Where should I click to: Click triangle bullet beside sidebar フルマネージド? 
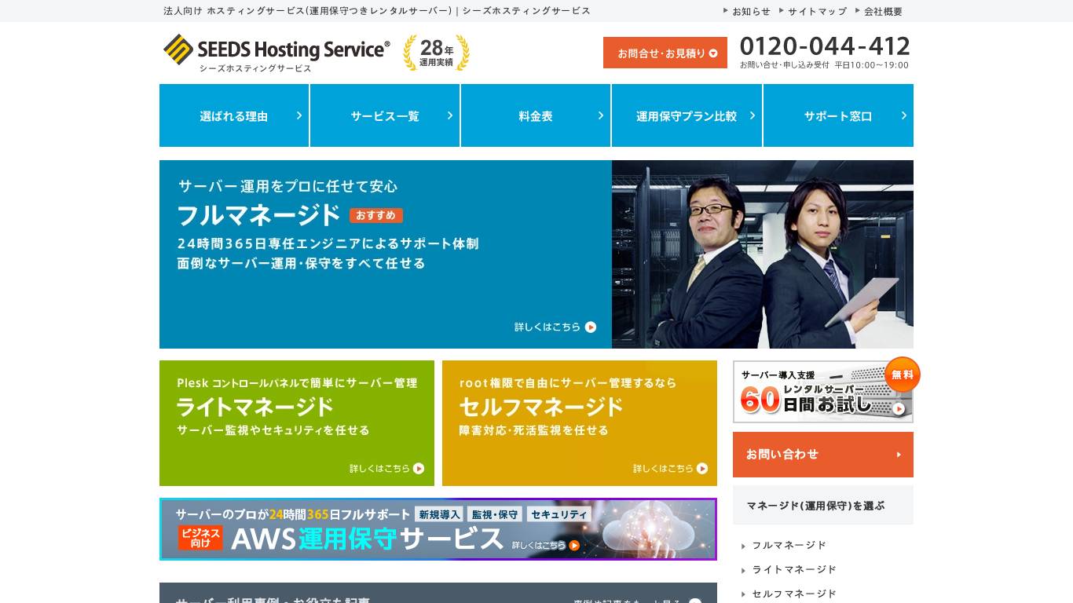click(x=743, y=546)
